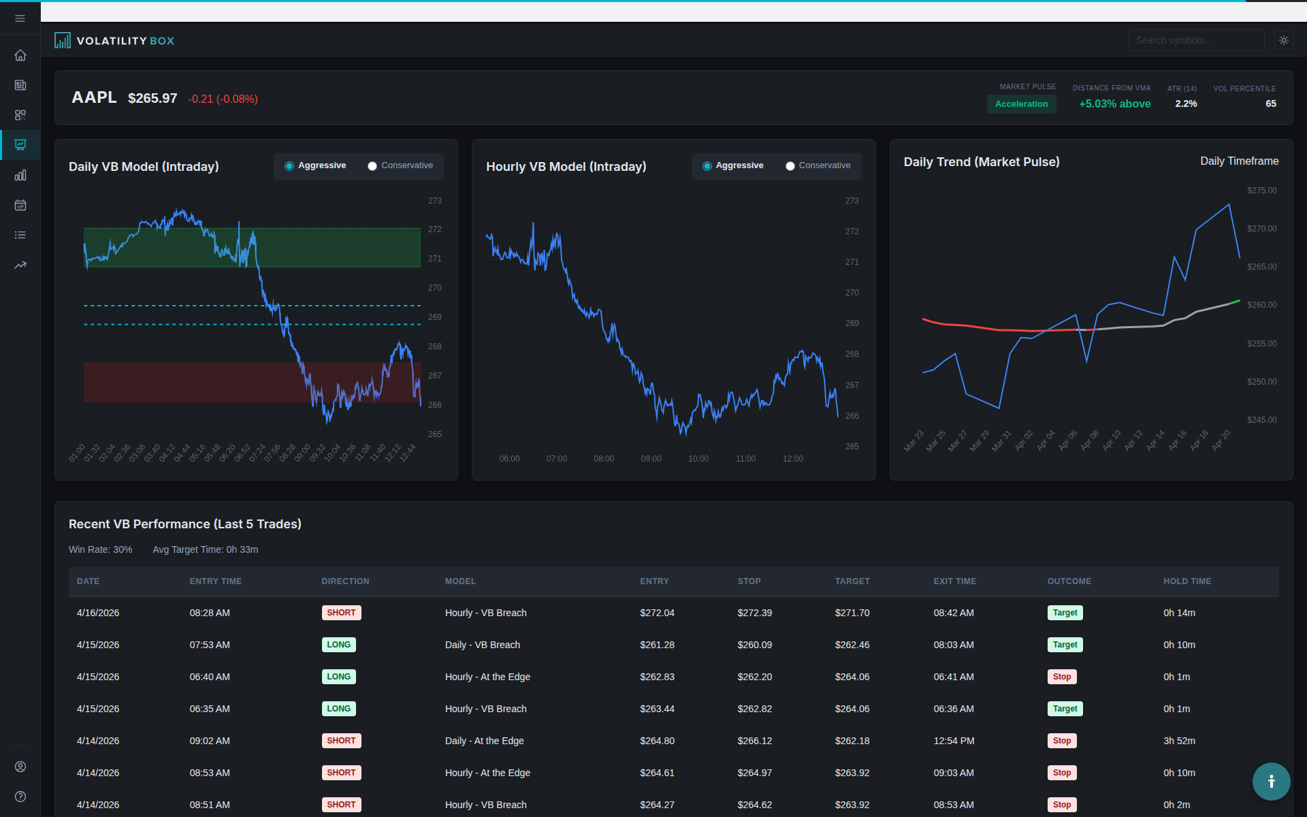
Task: Click 'Daily - At the Edge' model cell
Action: click(x=485, y=741)
